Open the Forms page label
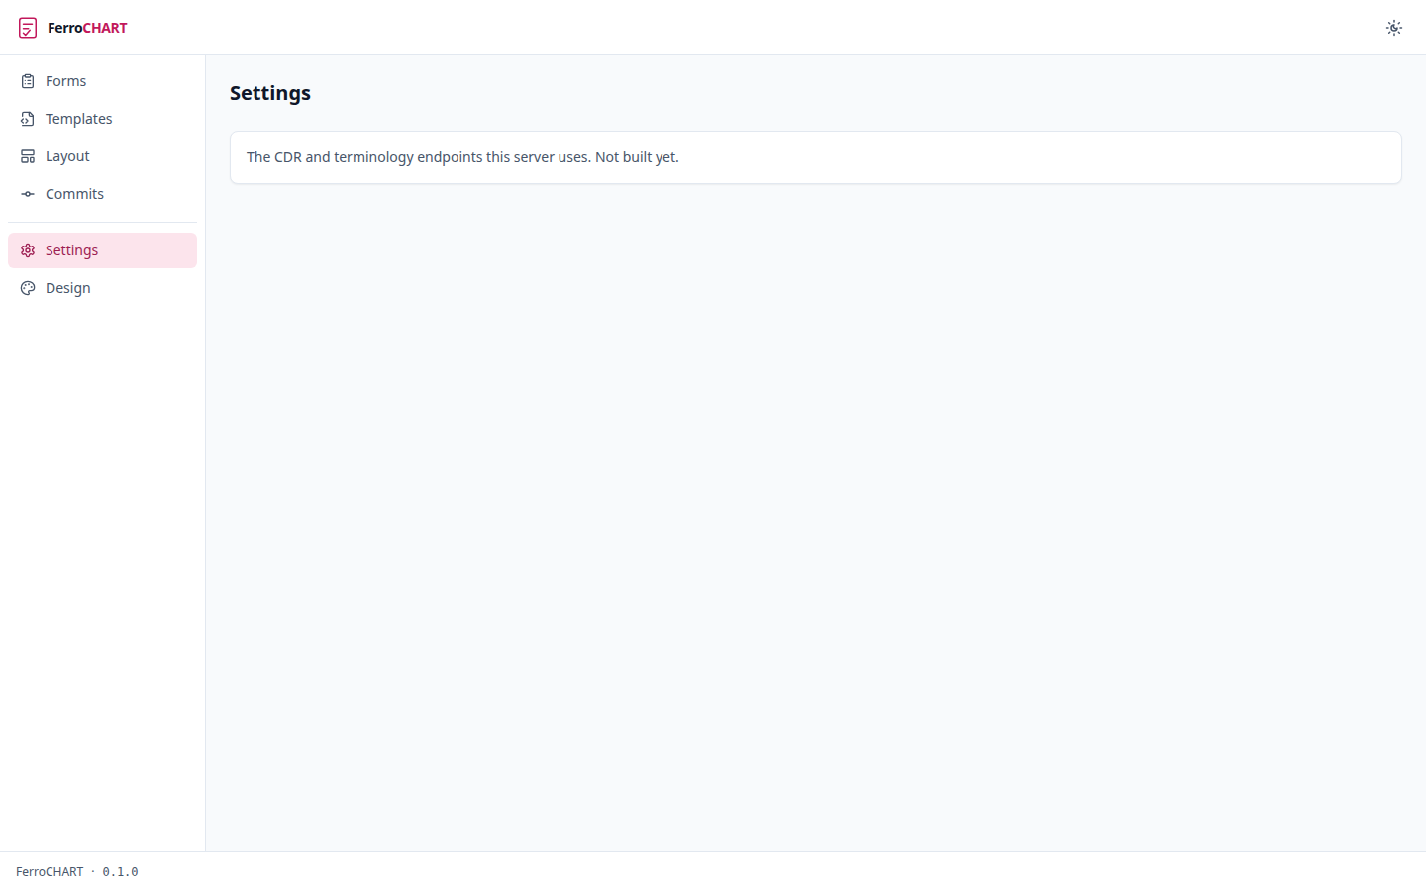Viewport: 1426px width, 891px height. (x=65, y=81)
